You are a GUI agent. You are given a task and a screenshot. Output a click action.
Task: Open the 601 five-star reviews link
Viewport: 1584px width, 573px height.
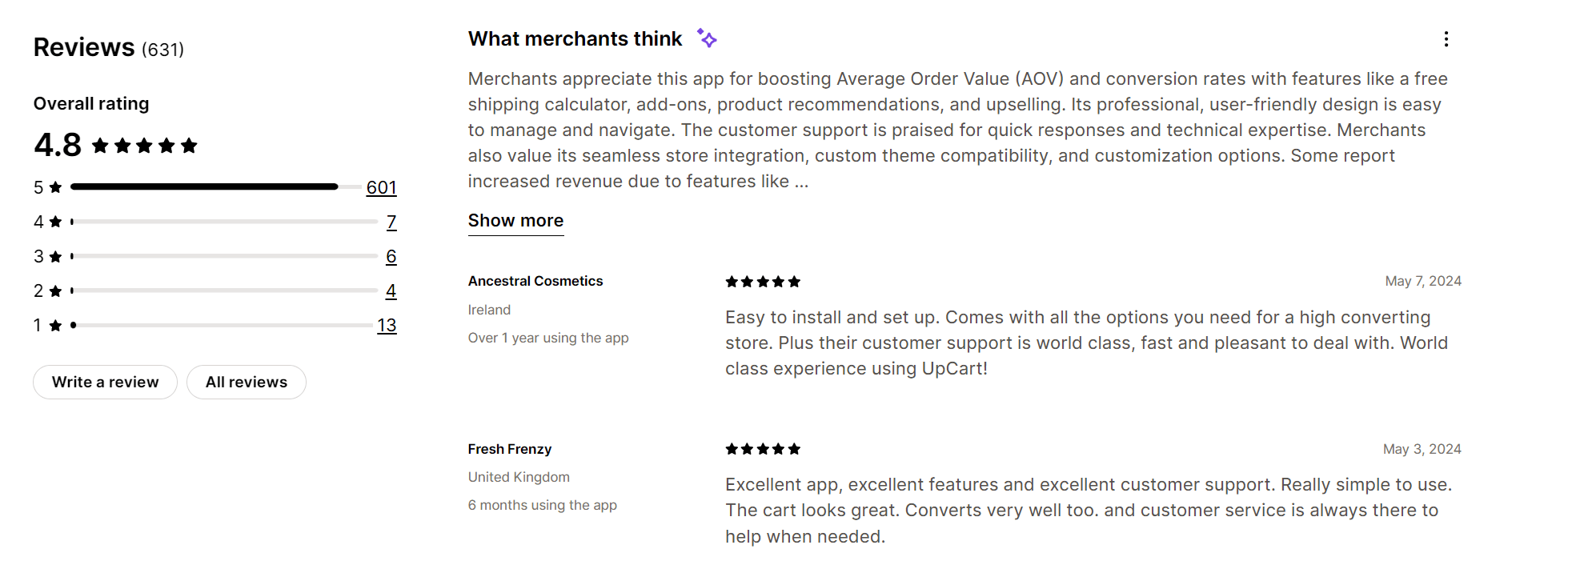380,187
